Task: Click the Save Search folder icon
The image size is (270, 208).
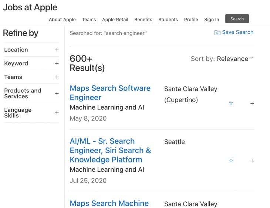Action: tap(217, 33)
